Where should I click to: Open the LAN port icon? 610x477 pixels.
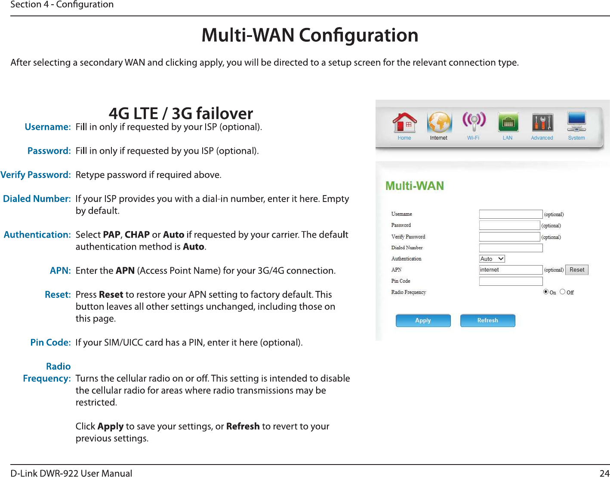(x=508, y=122)
